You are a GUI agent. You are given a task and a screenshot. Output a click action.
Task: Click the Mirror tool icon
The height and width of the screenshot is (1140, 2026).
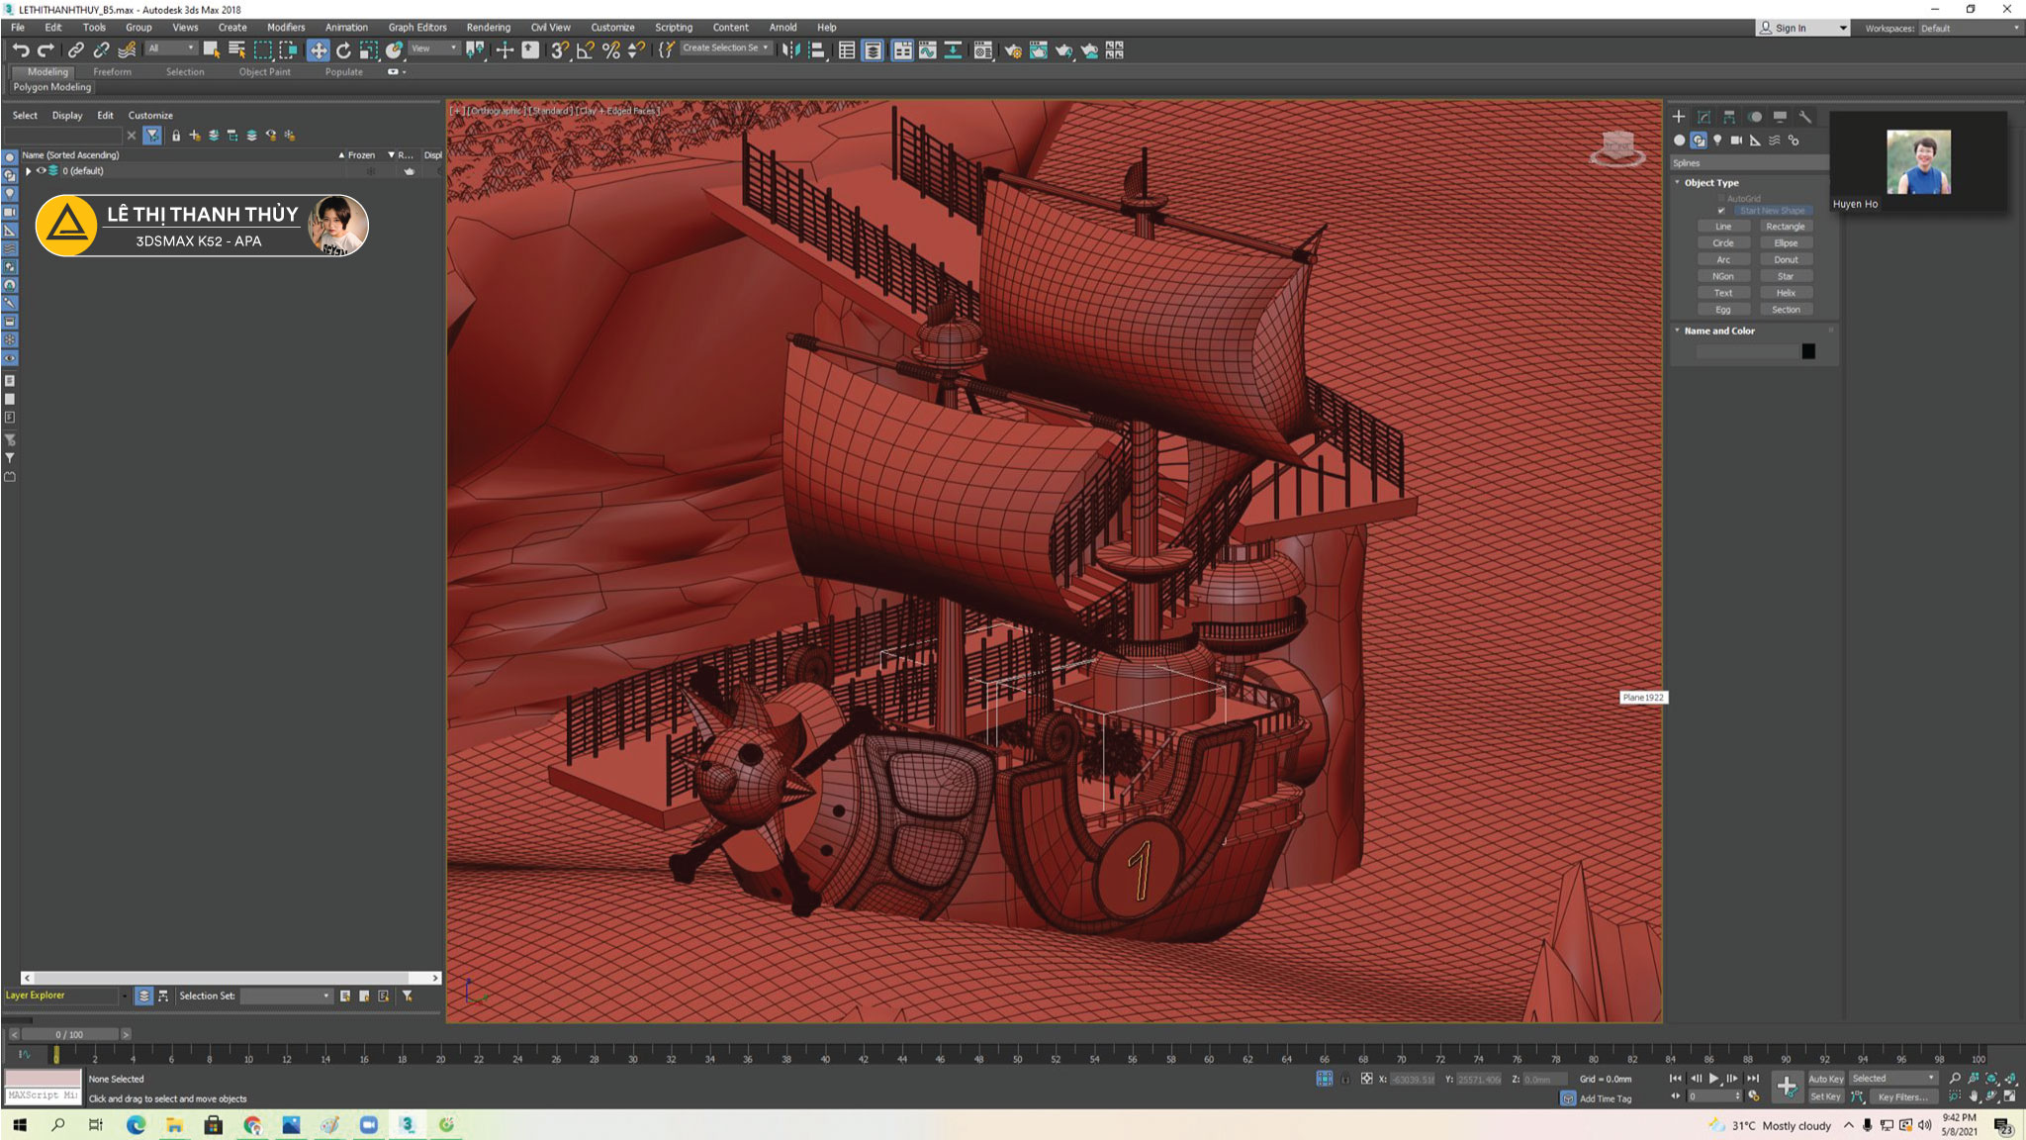[790, 49]
